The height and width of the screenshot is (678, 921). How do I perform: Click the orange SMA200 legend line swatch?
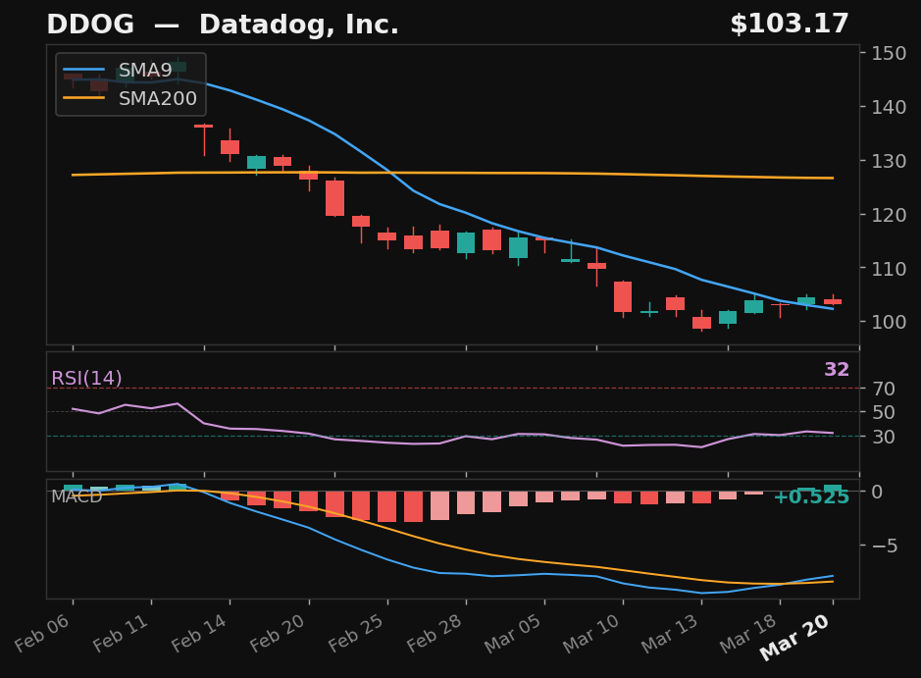[84, 97]
